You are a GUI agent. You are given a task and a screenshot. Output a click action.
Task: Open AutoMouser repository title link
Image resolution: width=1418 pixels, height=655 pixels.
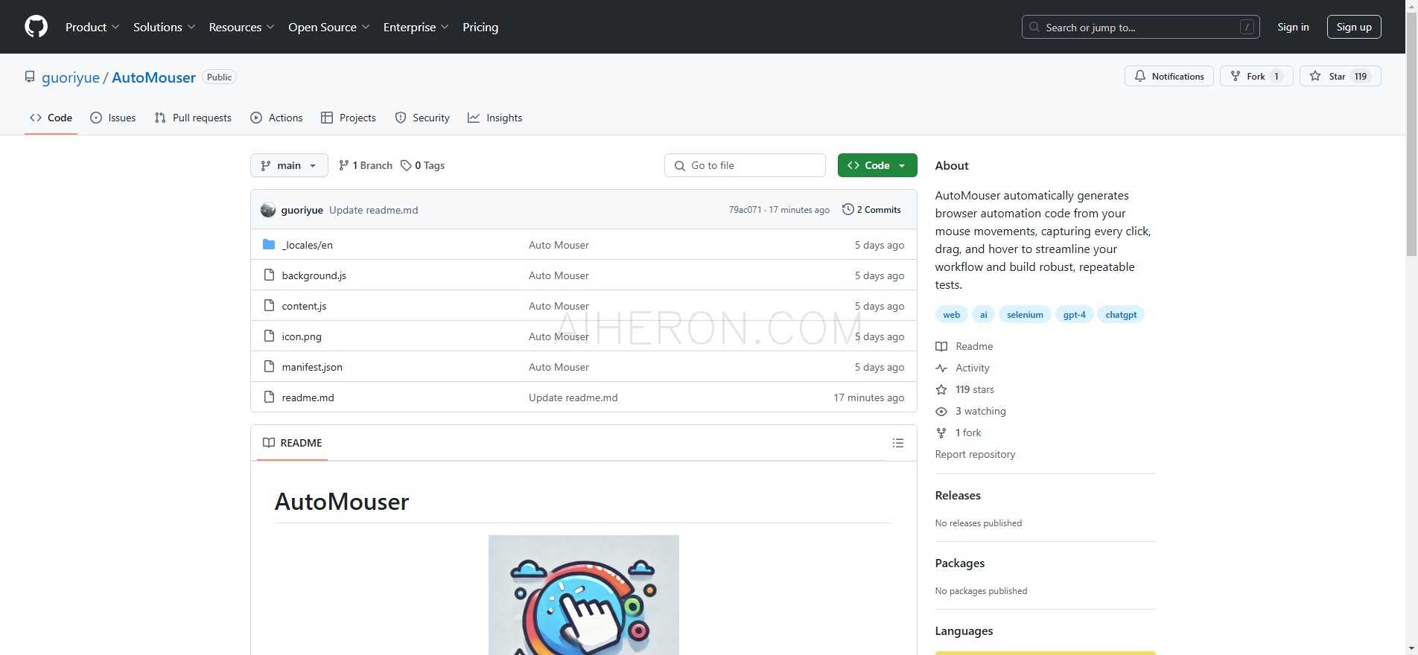tap(153, 77)
